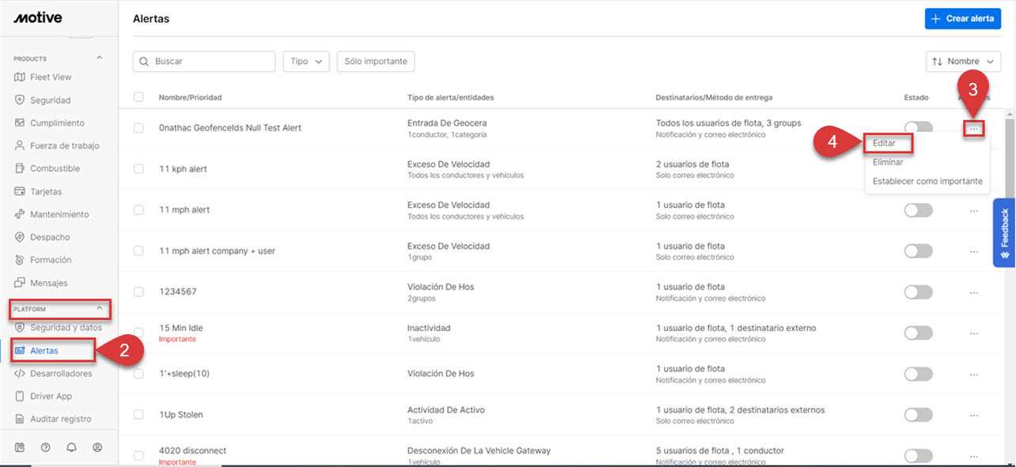Click the notifications bell icon
1016x467 pixels.
71,446
